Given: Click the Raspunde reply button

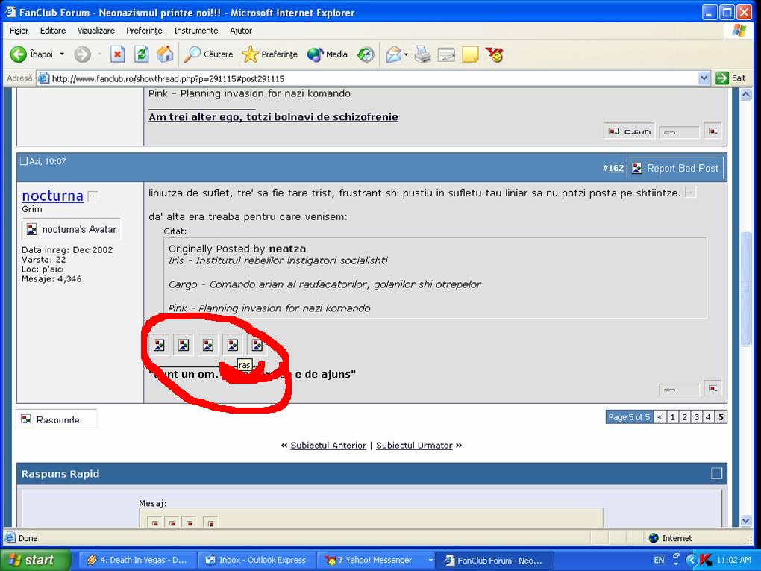Looking at the screenshot, I should click(x=56, y=419).
